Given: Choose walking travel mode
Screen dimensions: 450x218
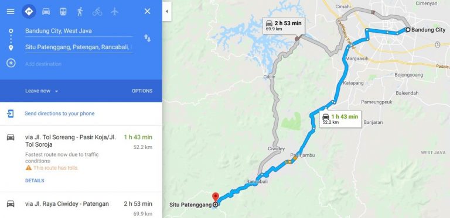Looking at the screenshot, I should click(80, 12).
